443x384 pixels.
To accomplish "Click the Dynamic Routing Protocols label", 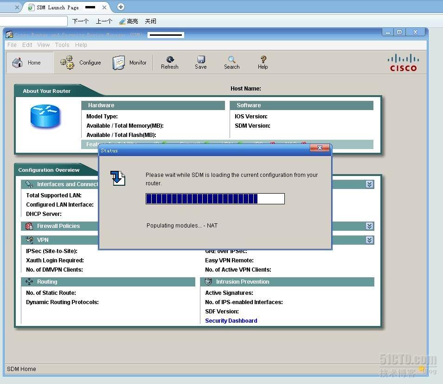I will pyautogui.click(x=63, y=302).
